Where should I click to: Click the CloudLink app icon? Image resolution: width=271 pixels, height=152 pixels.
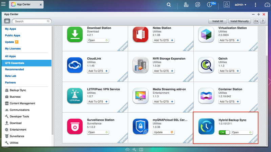coord(75,65)
